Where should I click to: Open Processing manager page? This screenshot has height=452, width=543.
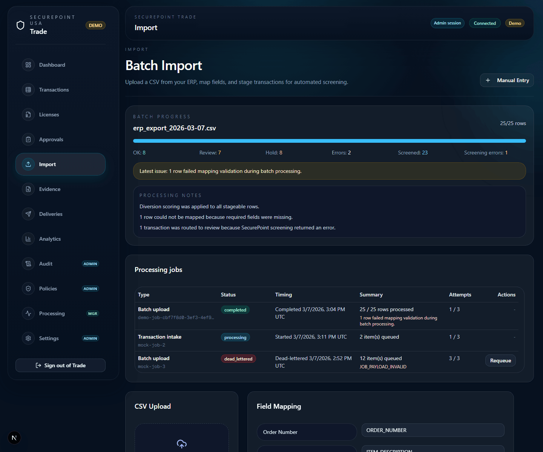[x=60, y=313]
